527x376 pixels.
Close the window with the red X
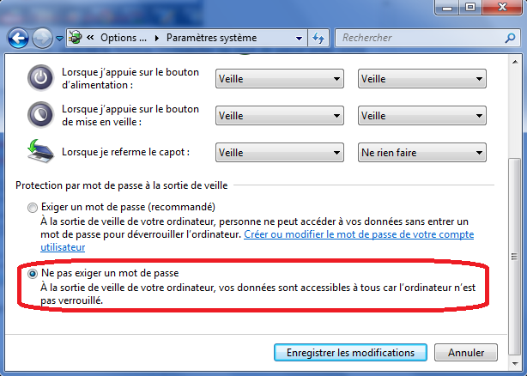tap(502, 8)
